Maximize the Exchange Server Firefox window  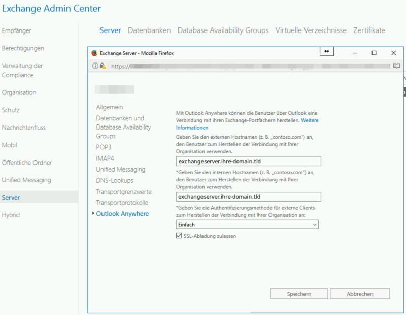(x=374, y=53)
